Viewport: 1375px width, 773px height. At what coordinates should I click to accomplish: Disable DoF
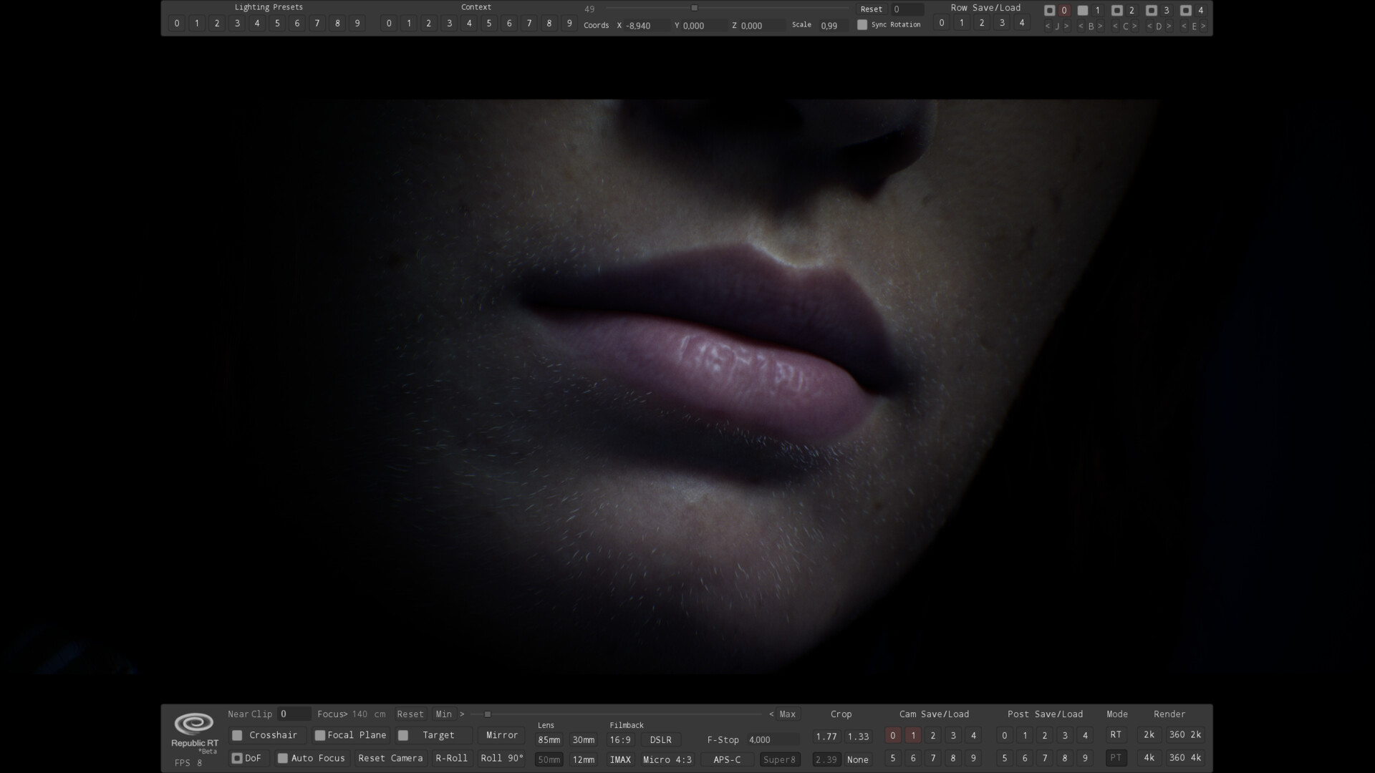coord(237,758)
